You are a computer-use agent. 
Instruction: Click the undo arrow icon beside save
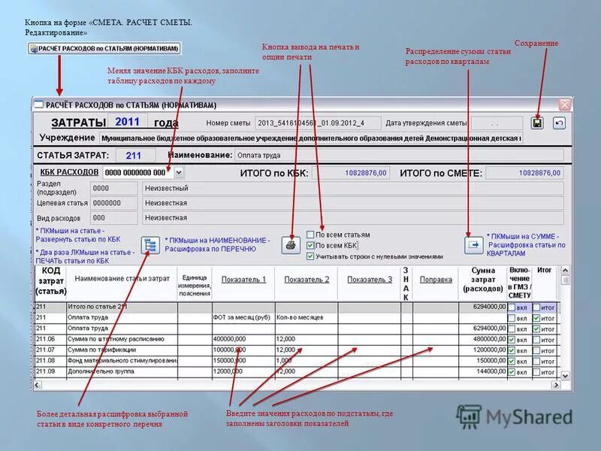pyautogui.click(x=559, y=123)
